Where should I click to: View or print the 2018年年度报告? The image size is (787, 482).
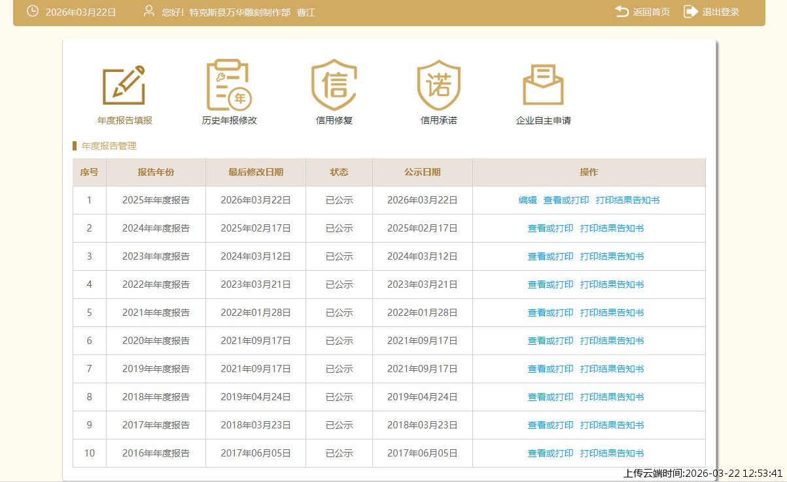(550, 397)
